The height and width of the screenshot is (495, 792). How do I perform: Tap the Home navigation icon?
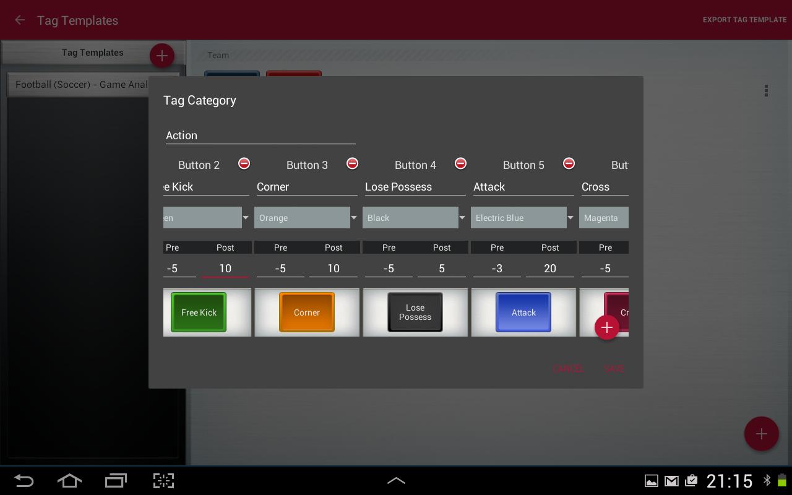pos(69,481)
